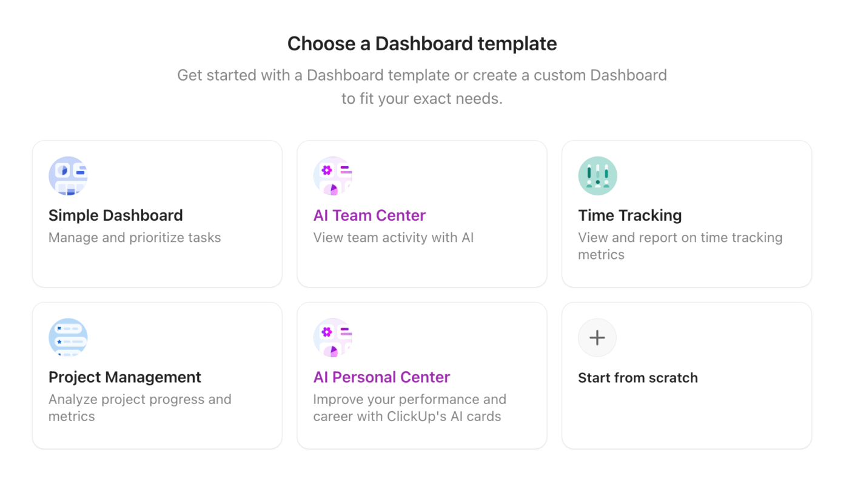Pick the Project Management title

tap(125, 377)
